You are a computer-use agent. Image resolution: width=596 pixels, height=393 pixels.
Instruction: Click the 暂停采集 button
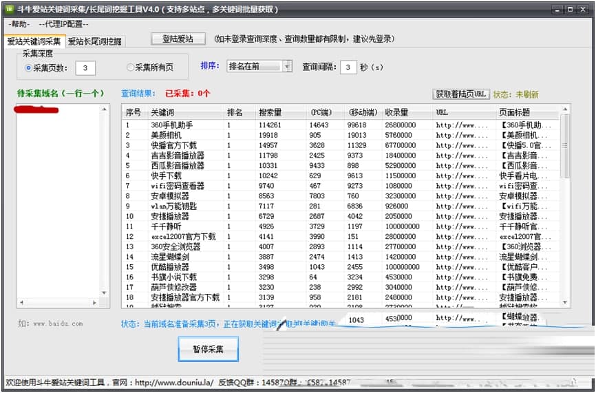coord(207,349)
